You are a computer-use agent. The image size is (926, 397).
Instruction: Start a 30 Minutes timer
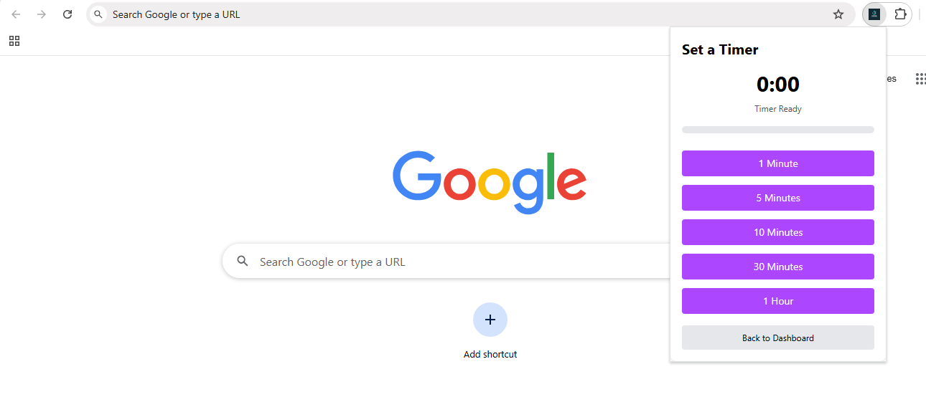click(778, 267)
